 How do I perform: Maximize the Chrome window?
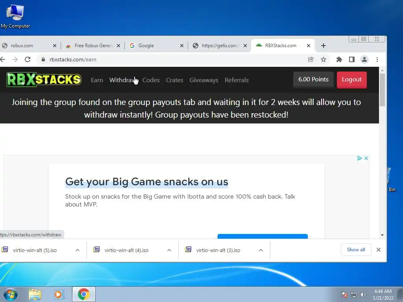[x=364, y=39]
